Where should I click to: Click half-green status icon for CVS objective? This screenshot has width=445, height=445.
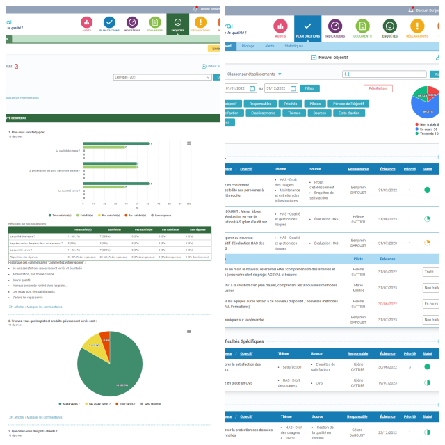click(x=427, y=382)
